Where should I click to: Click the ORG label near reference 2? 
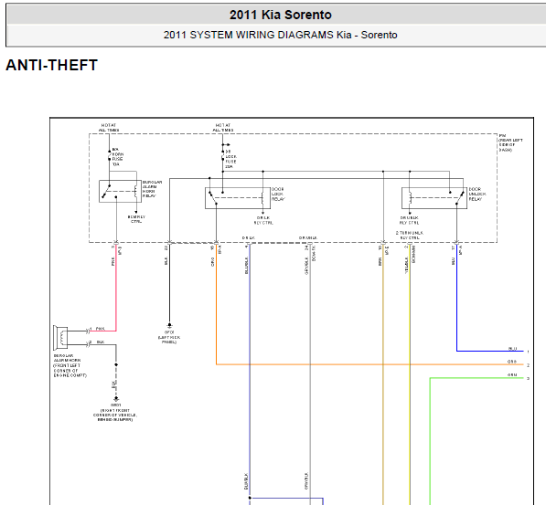coord(512,362)
